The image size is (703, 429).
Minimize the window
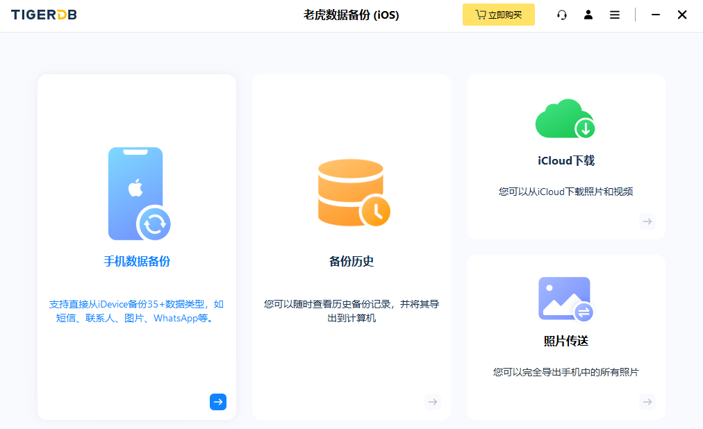(656, 15)
